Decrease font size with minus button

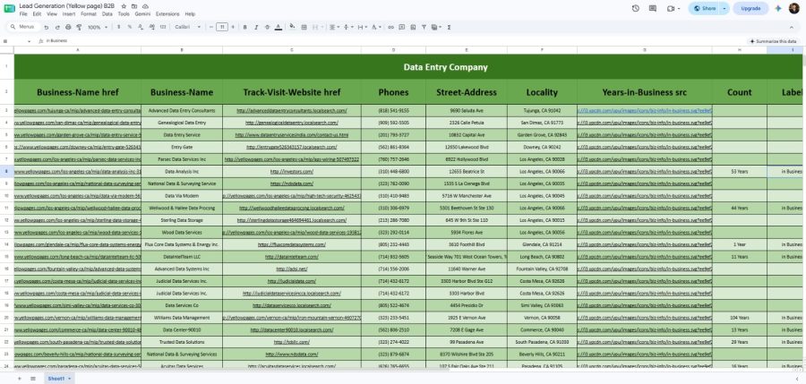(x=210, y=27)
